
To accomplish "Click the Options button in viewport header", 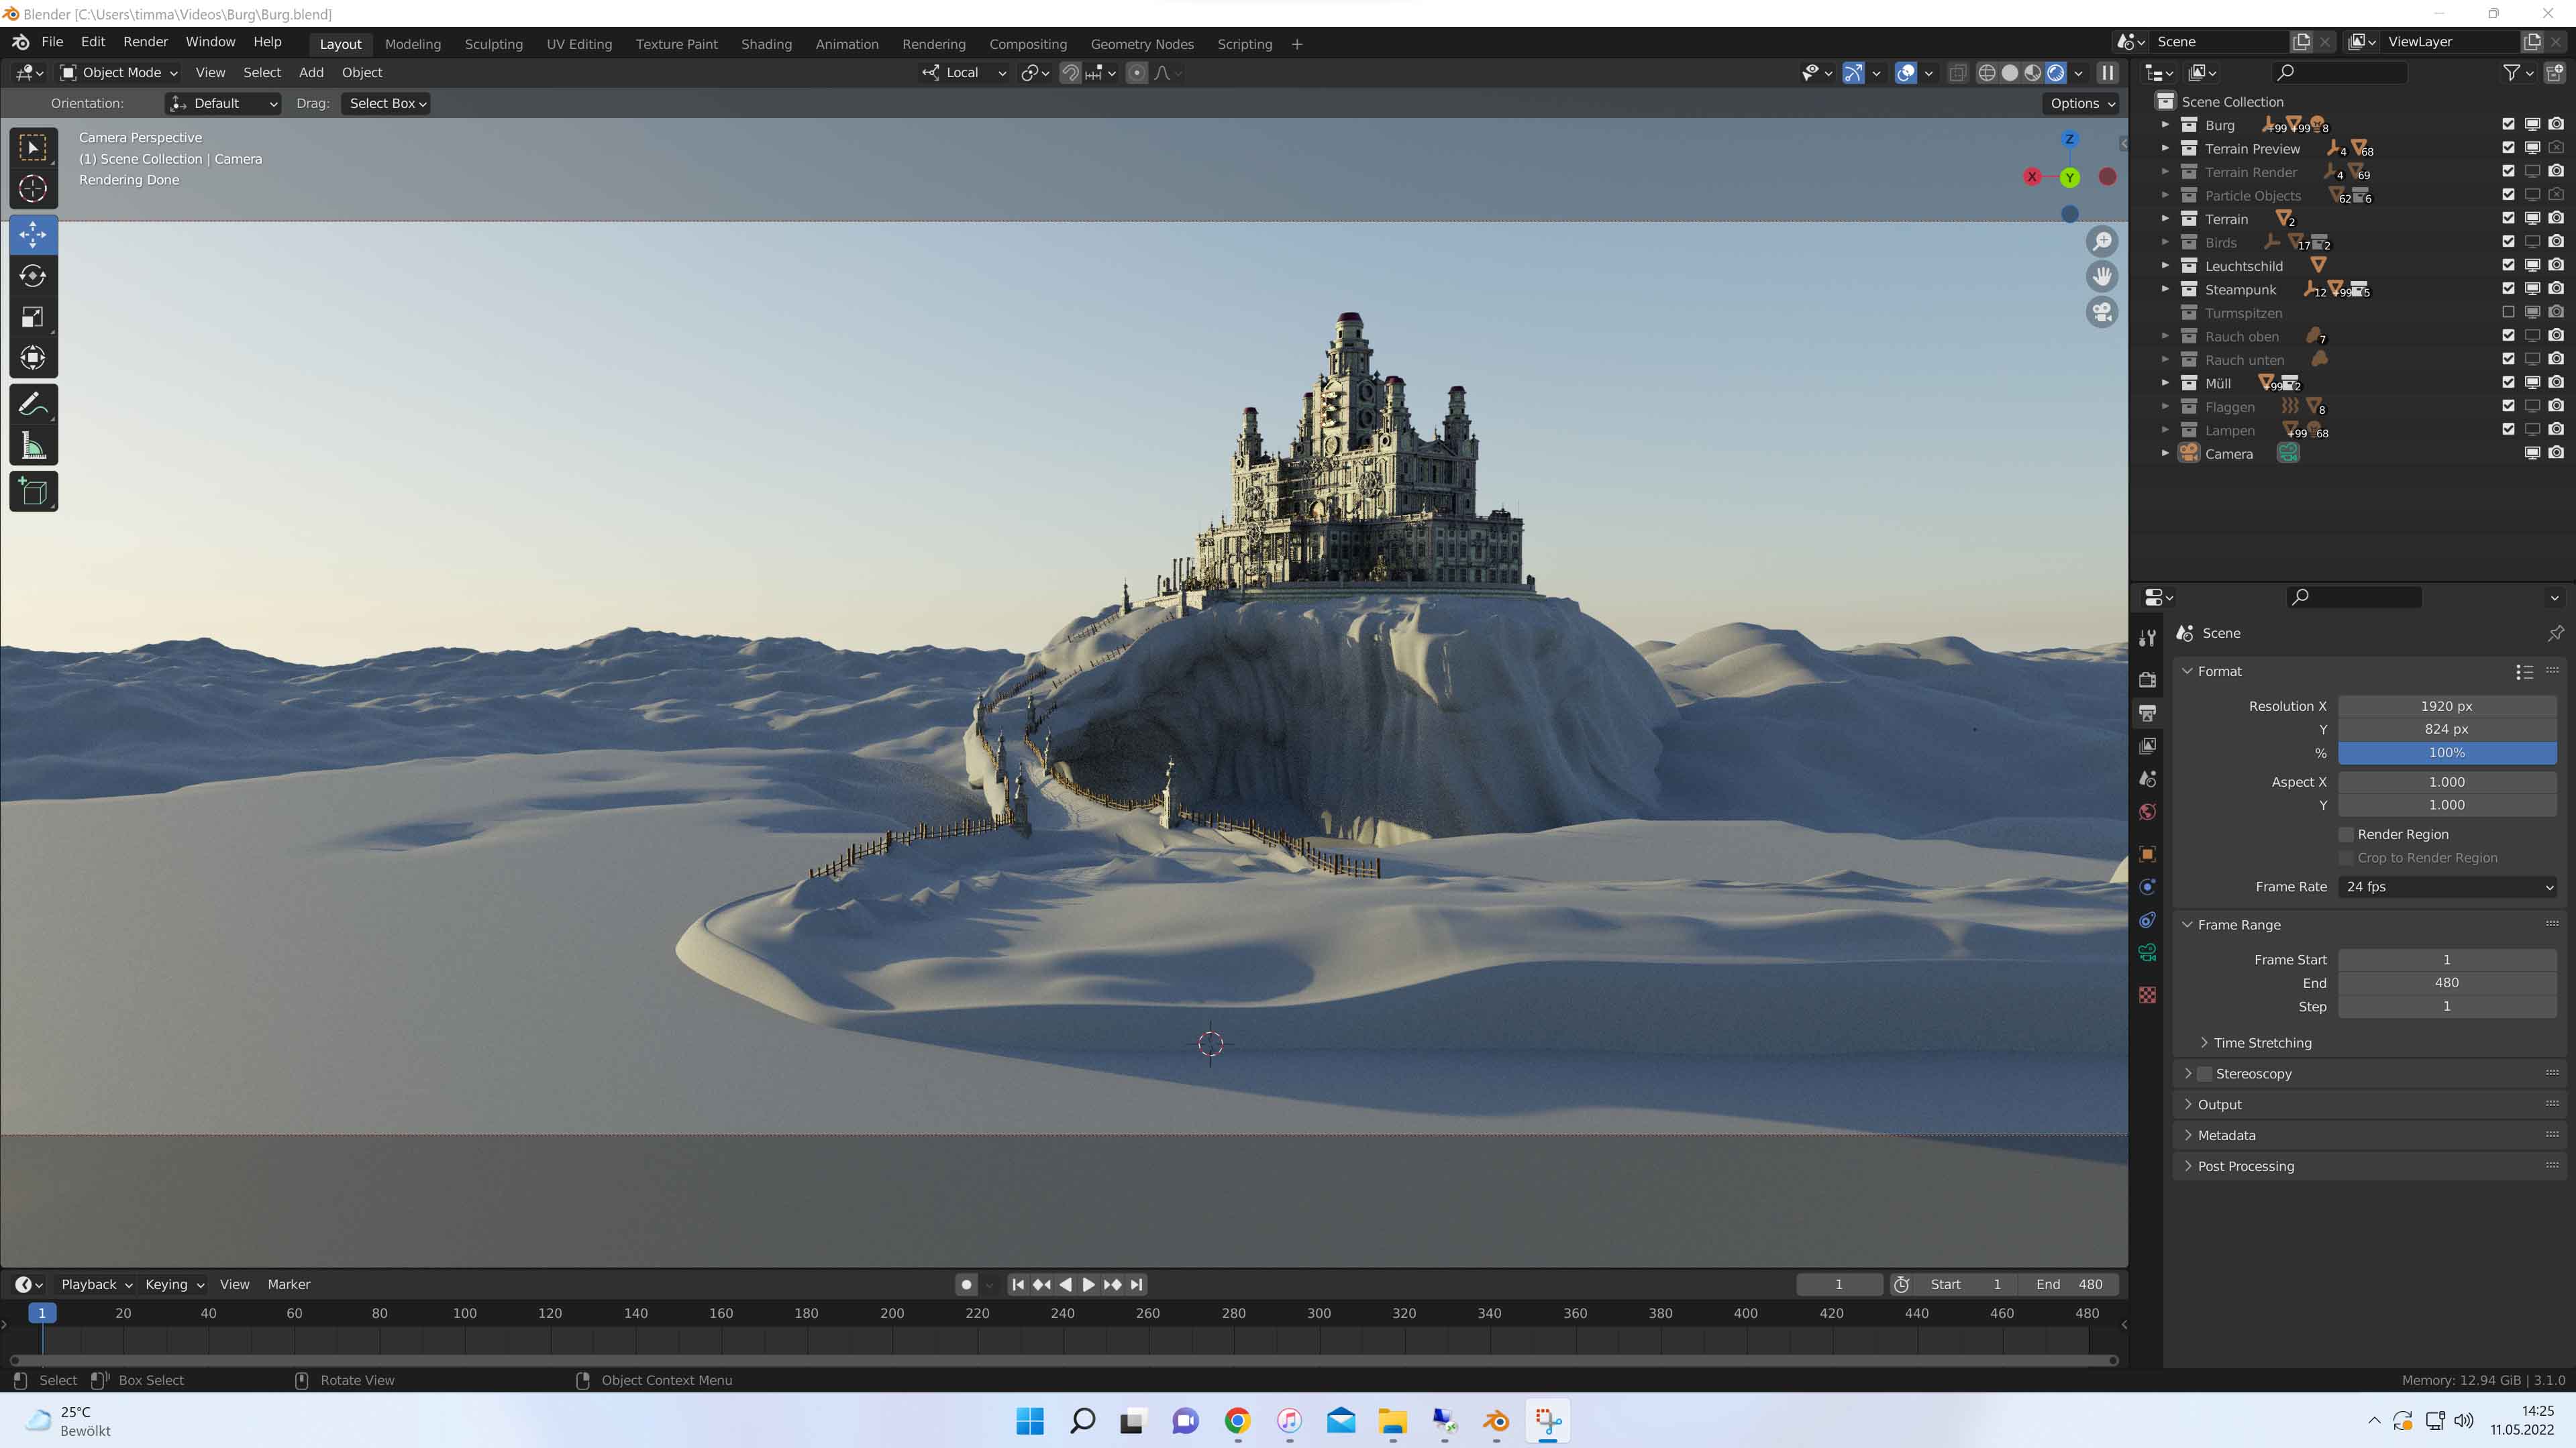I will (x=2082, y=104).
